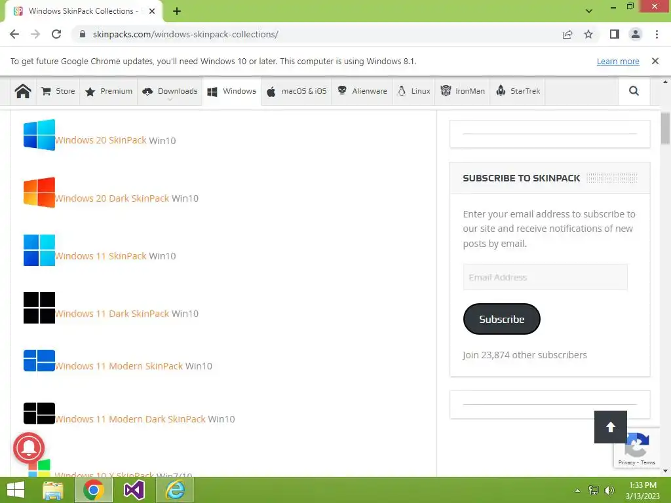Image resolution: width=671 pixels, height=503 pixels.
Task: Open File Explorer from taskbar
Action: (x=53, y=490)
